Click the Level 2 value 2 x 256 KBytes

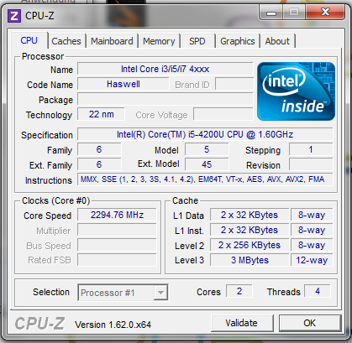click(250, 245)
